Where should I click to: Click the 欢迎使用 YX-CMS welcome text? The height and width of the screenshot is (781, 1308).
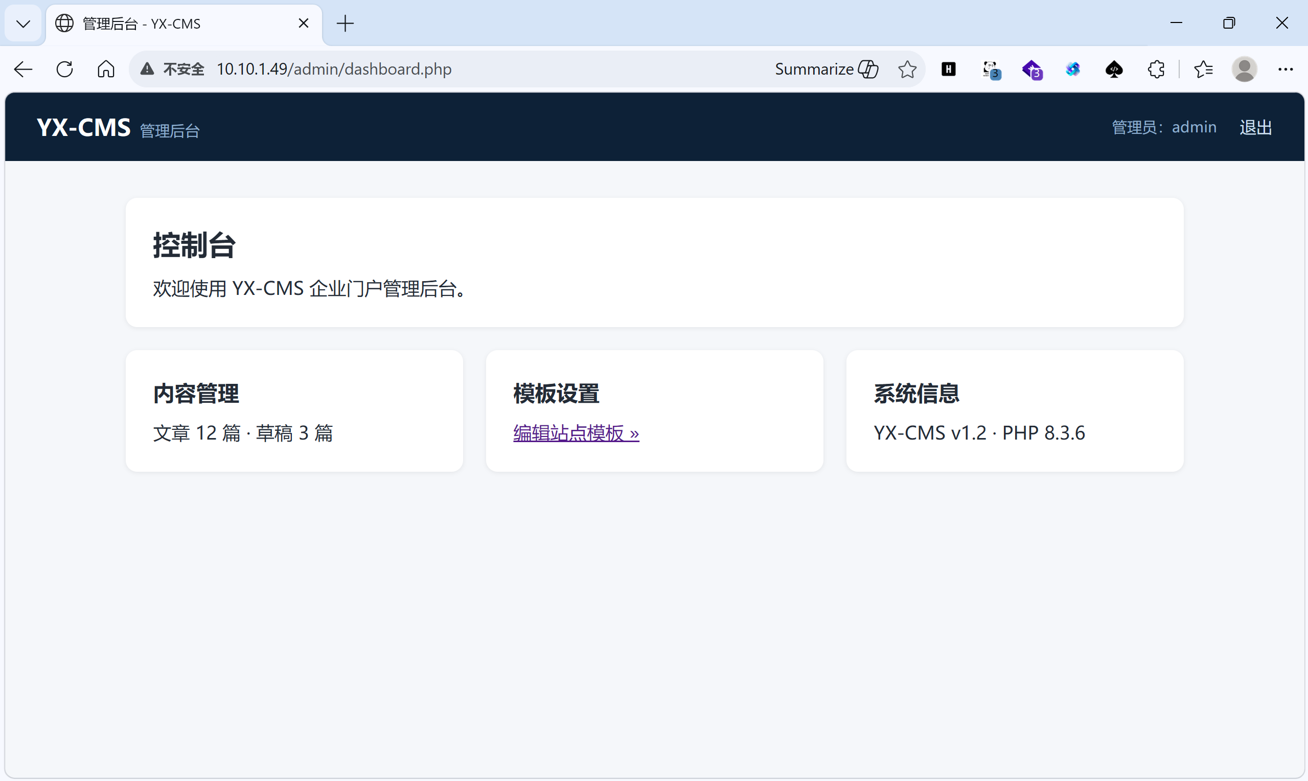pos(309,289)
